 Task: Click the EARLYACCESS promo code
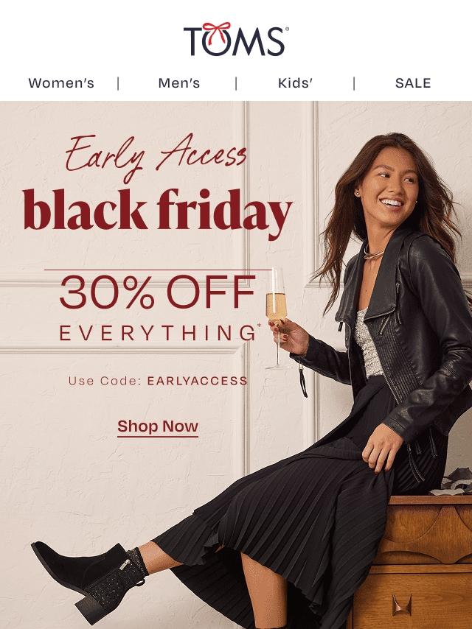point(197,381)
